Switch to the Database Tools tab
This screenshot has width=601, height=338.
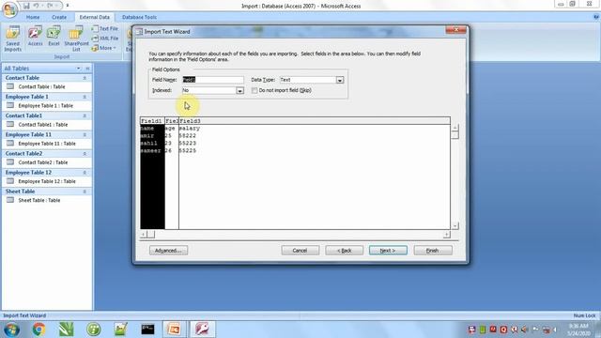click(x=139, y=17)
